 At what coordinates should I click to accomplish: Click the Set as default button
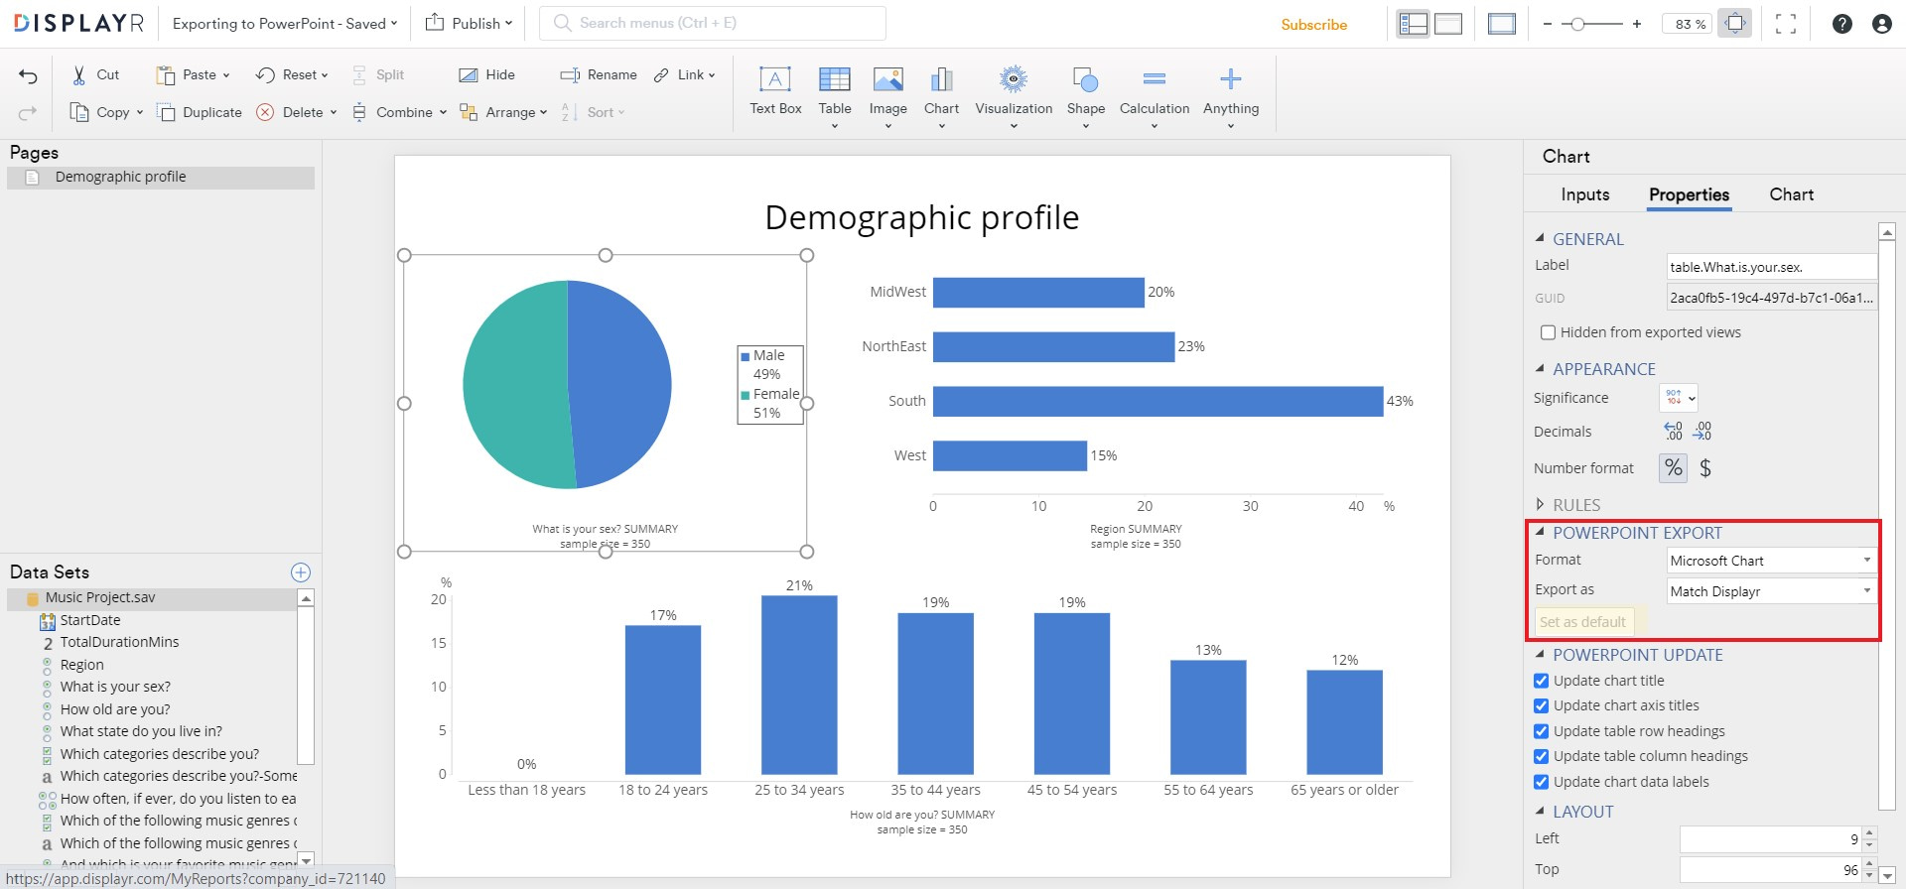(1582, 622)
